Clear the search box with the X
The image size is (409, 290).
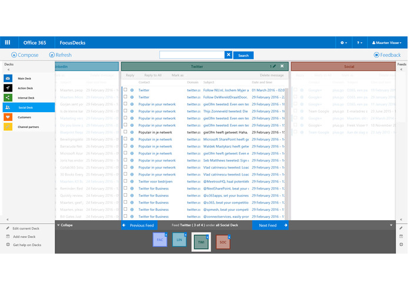[x=228, y=55]
